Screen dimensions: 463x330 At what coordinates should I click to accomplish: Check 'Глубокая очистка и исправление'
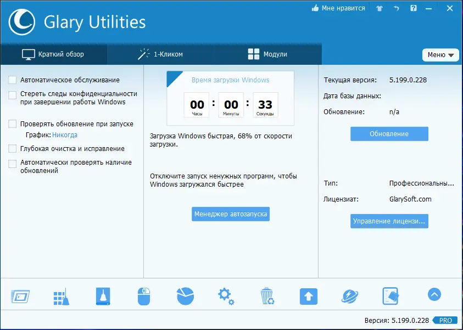point(13,148)
